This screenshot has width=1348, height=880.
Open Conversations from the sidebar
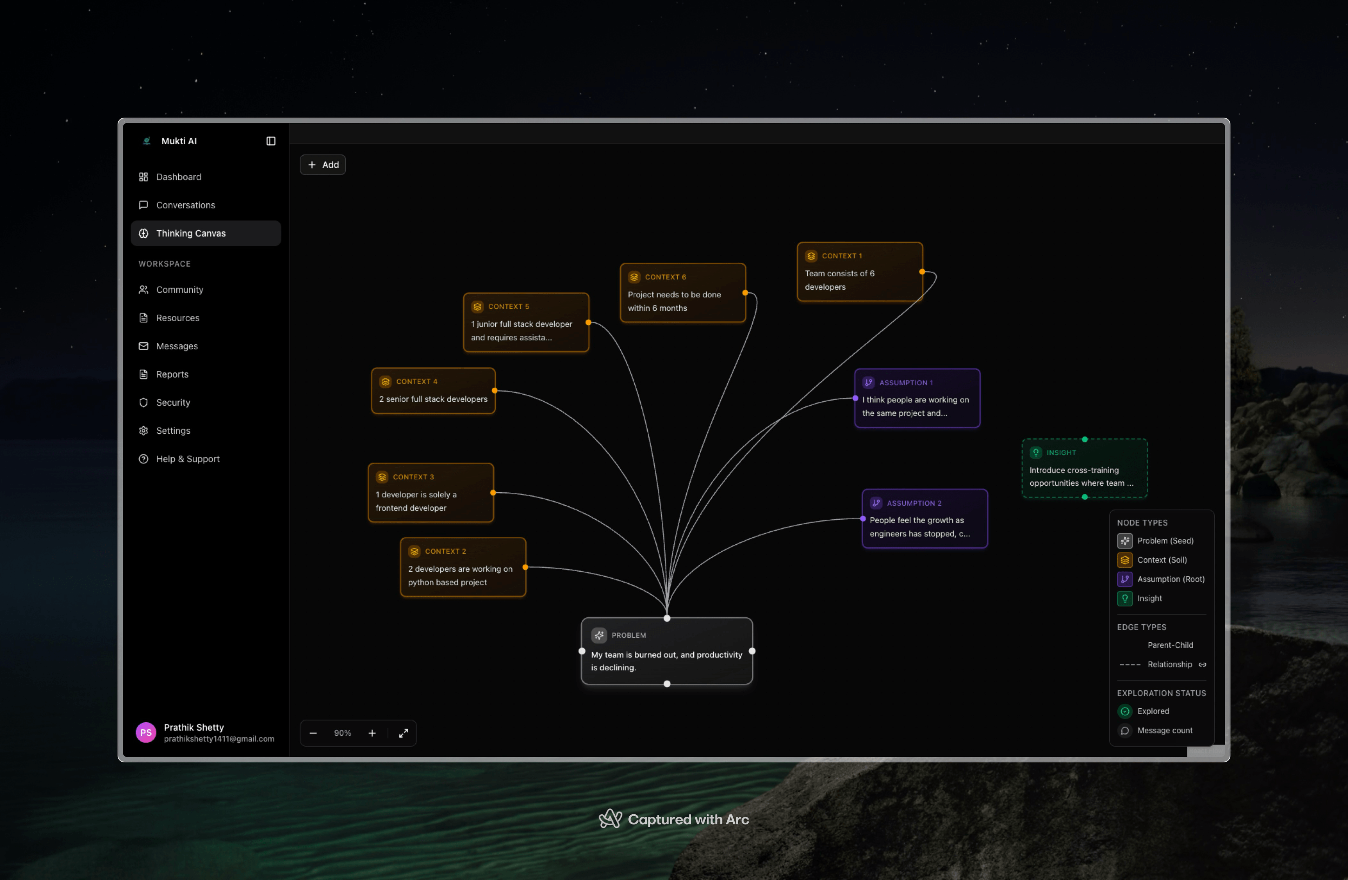(x=185, y=205)
